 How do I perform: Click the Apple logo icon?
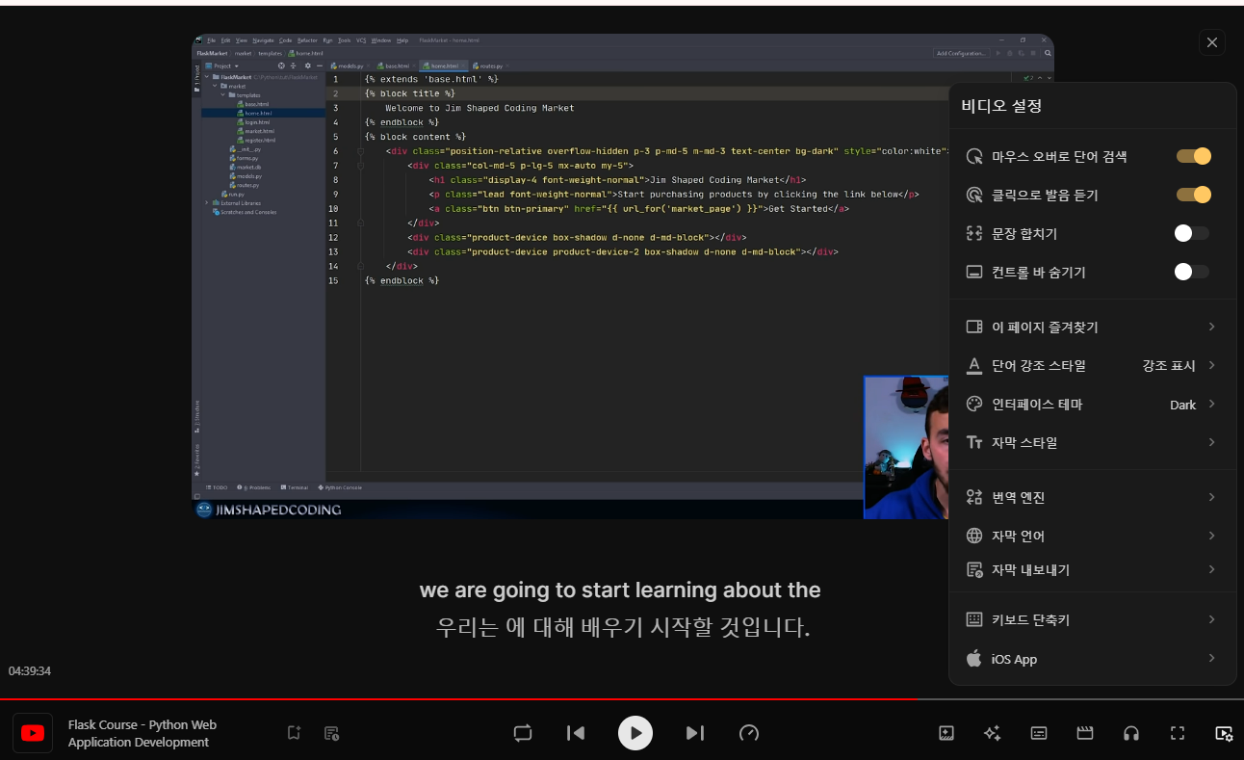[974, 659]
